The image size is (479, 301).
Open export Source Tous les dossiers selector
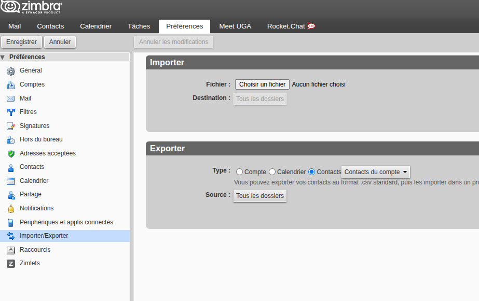pyautogui.click(x=260, y=196)
